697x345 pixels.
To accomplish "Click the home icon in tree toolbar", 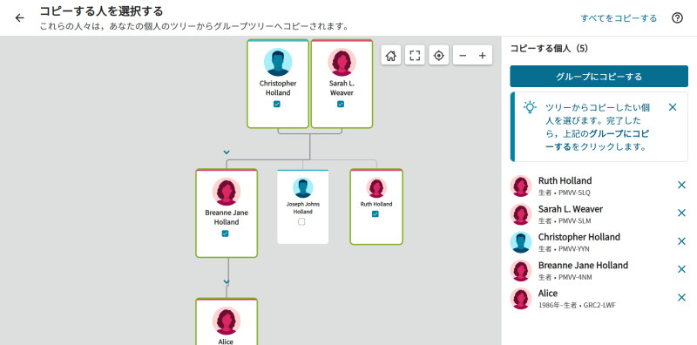I will coord(390,56).
